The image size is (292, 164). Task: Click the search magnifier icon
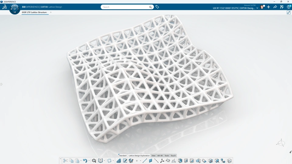(150, 7)
